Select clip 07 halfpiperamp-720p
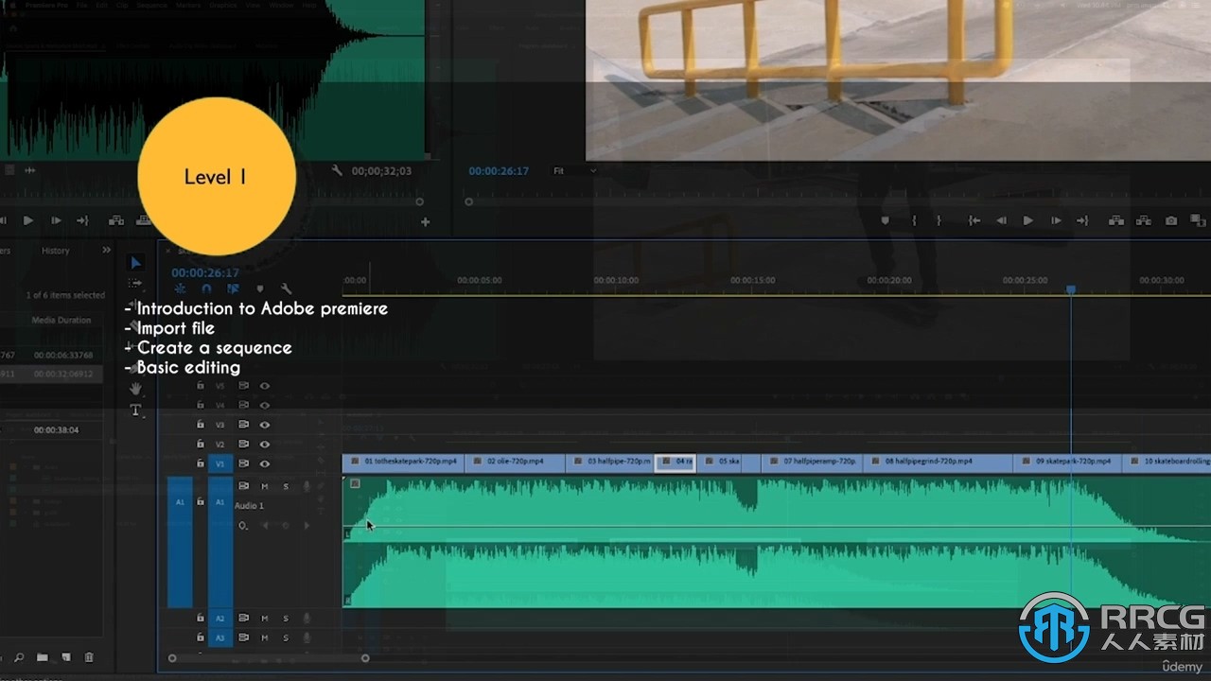The height and width of the screenshot is (681, 1211). coord(812,462)
